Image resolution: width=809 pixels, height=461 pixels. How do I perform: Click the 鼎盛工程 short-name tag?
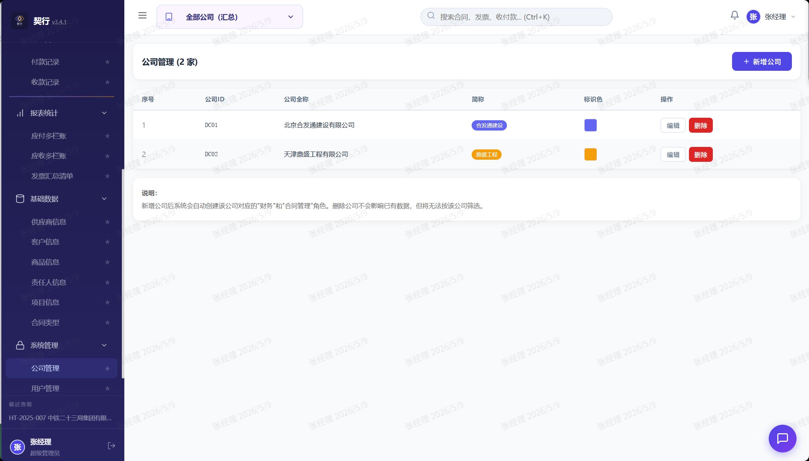[x=486, y=154]
